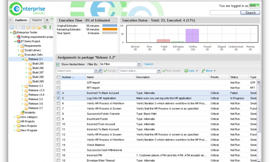This screenshot has height=162, width=270.
Task: Select the New Program tree item
Action: click(x=29, y=130)
